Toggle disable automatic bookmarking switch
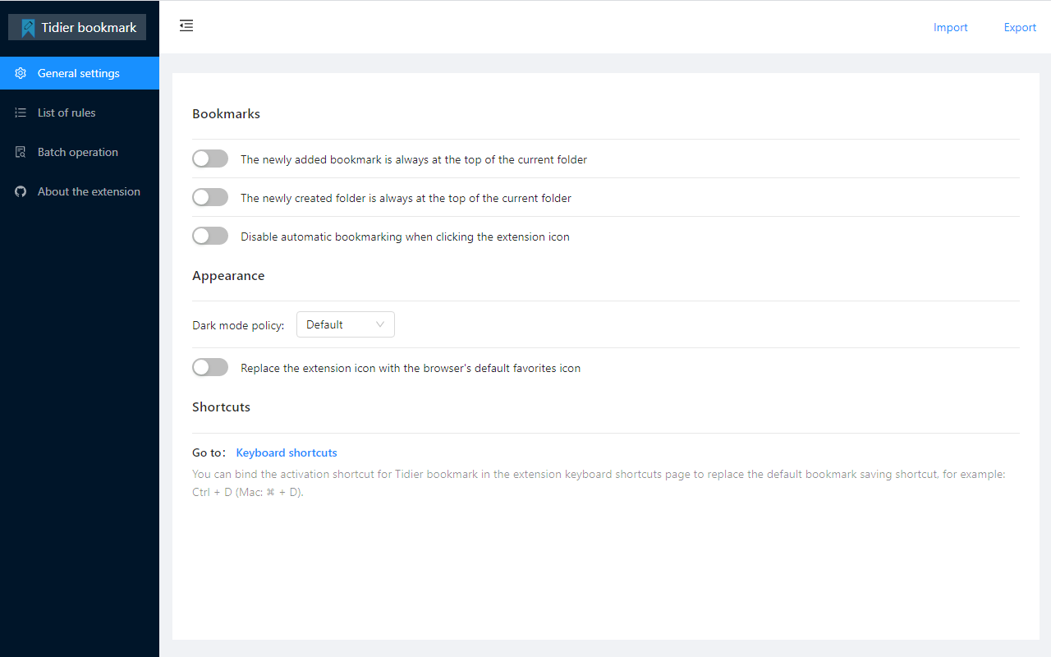 tap(210, 236)
